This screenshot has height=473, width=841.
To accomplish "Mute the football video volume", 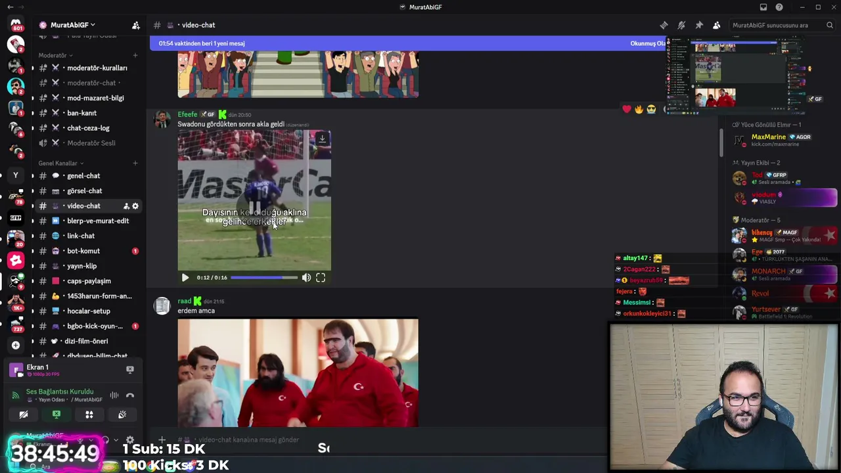I will coord(306,278).
